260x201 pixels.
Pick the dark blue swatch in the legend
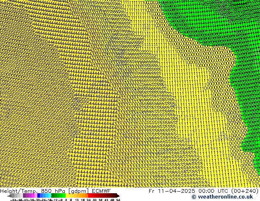pos(39,195)
